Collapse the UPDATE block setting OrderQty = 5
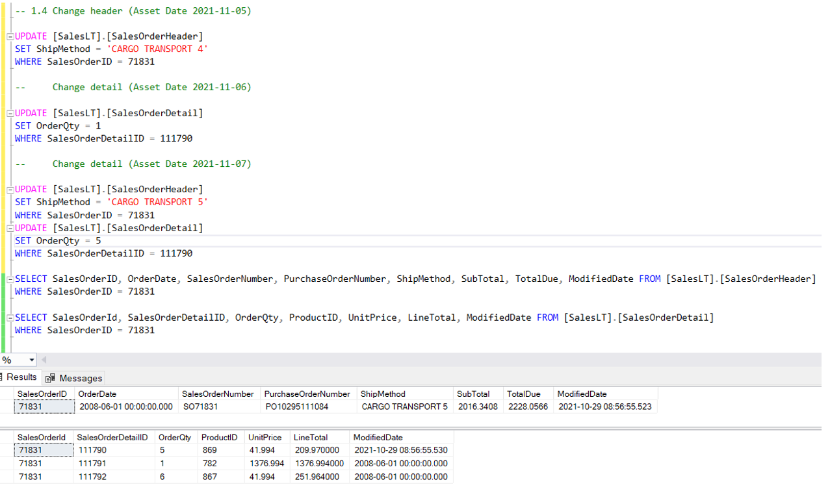The image size is (830, 502). tap(10, 228)
